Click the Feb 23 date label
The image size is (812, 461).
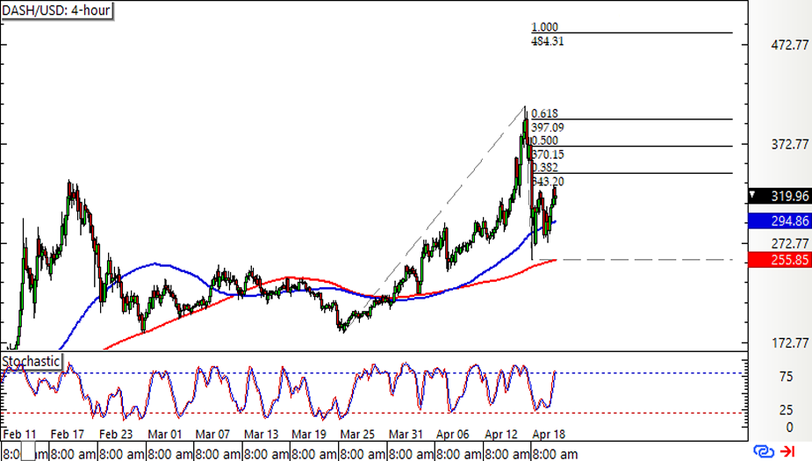point(116,434)
